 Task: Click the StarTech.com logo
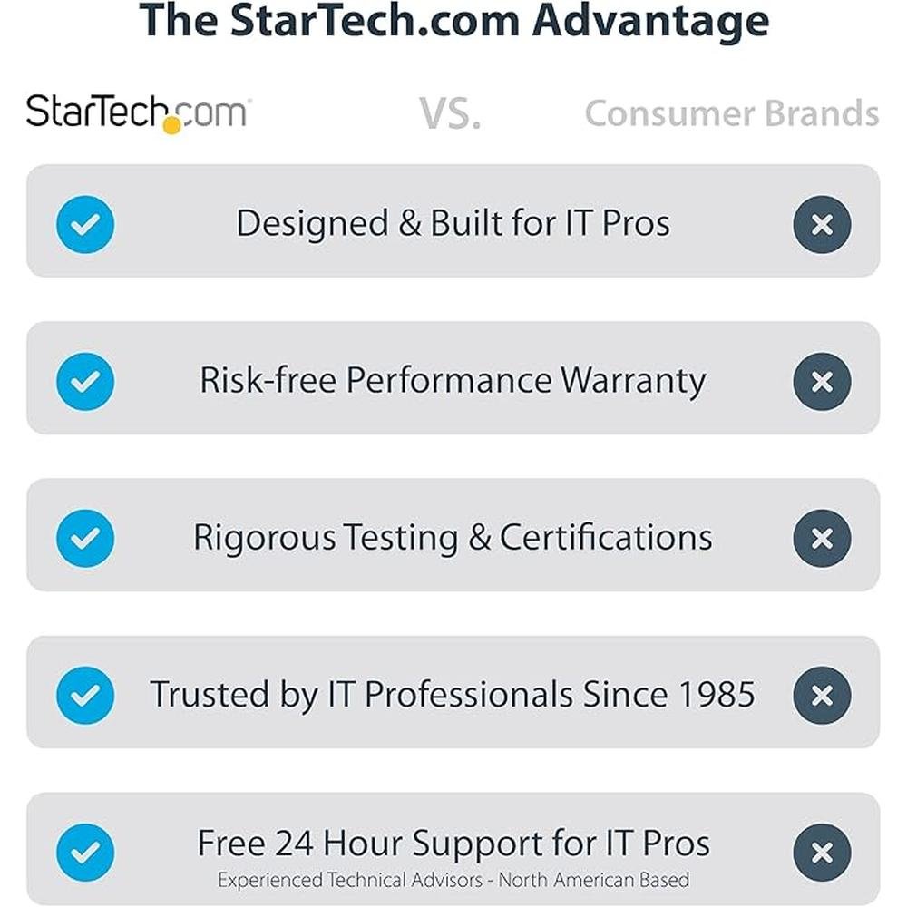[x=138, y=113]
